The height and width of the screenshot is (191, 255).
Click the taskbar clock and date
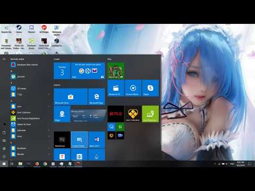tap(241, 164)
